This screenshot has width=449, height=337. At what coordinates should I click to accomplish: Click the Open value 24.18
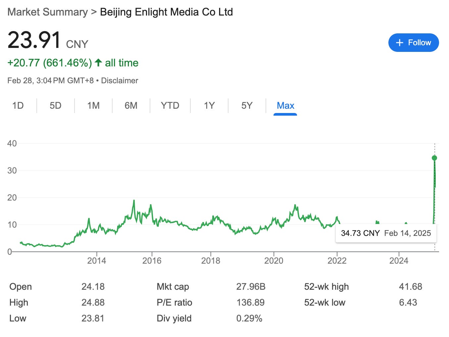click(93, 287)
